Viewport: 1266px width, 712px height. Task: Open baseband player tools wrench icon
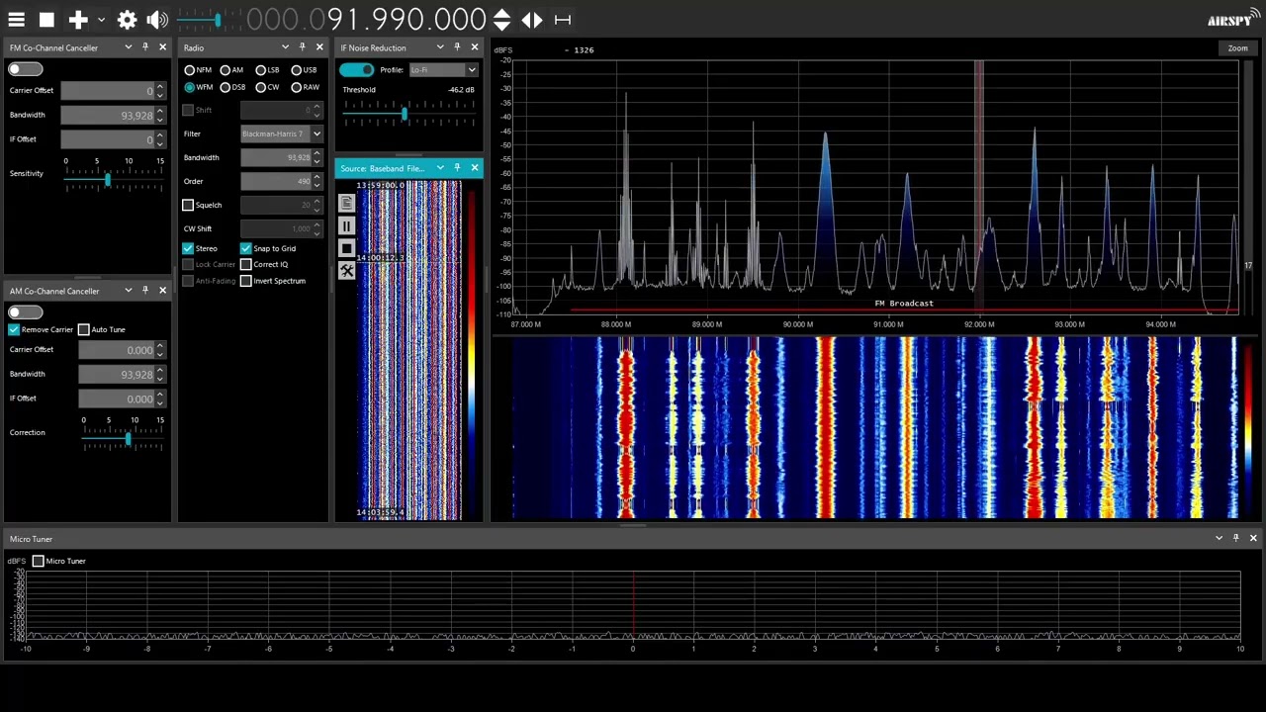(346, 271)
